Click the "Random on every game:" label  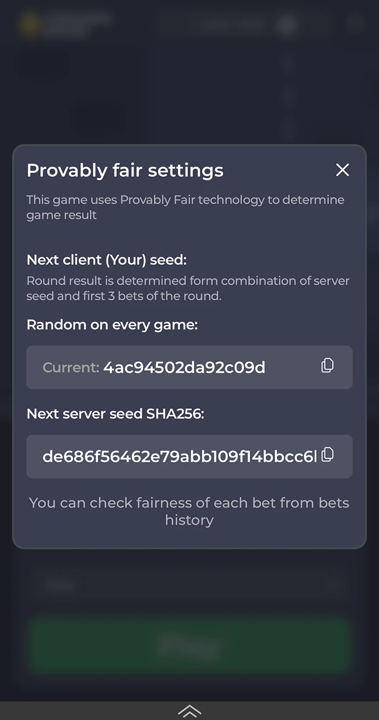point(112,325)
